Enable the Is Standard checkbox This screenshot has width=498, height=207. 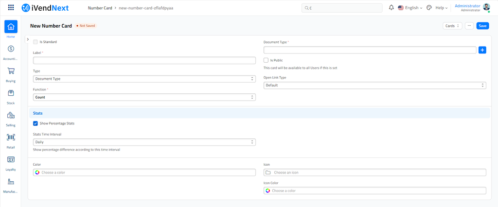pos(36,42)
